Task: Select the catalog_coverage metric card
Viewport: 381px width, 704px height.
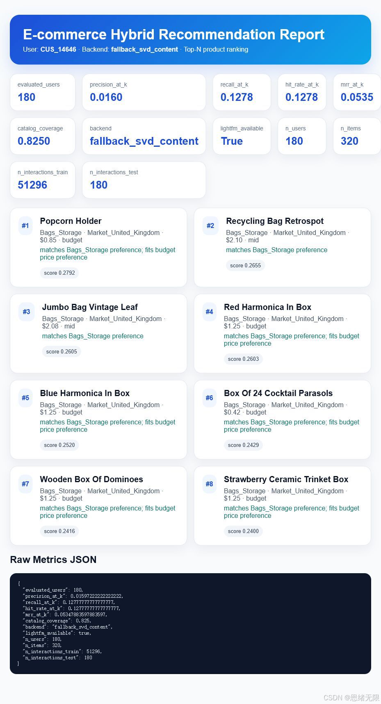Action: pos(43,136)
